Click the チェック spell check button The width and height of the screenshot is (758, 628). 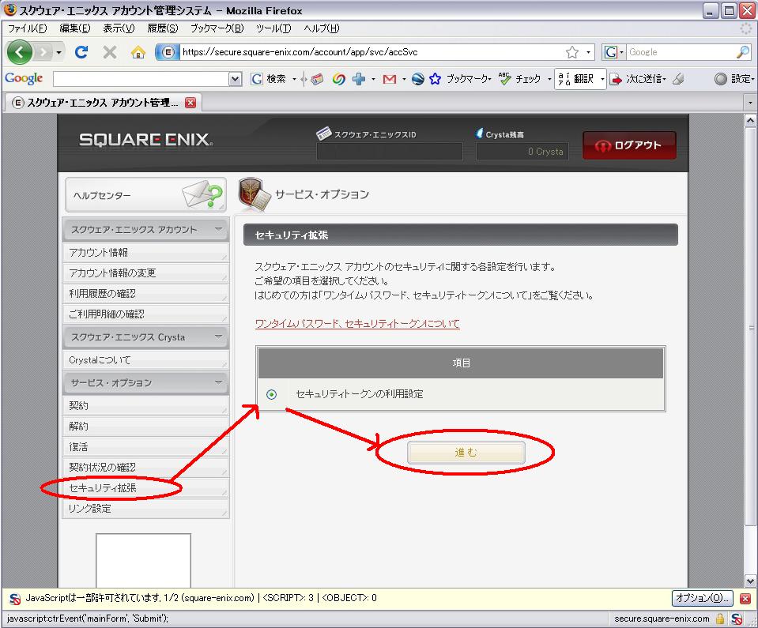click(x=519, y=79)
